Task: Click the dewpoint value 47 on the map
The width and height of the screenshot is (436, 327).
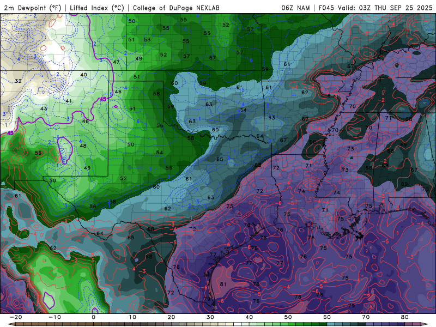Action: (116, 62)
